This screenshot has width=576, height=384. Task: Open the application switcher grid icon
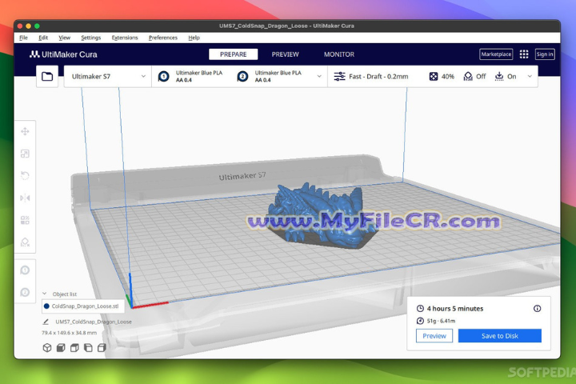tap(524, 54)
